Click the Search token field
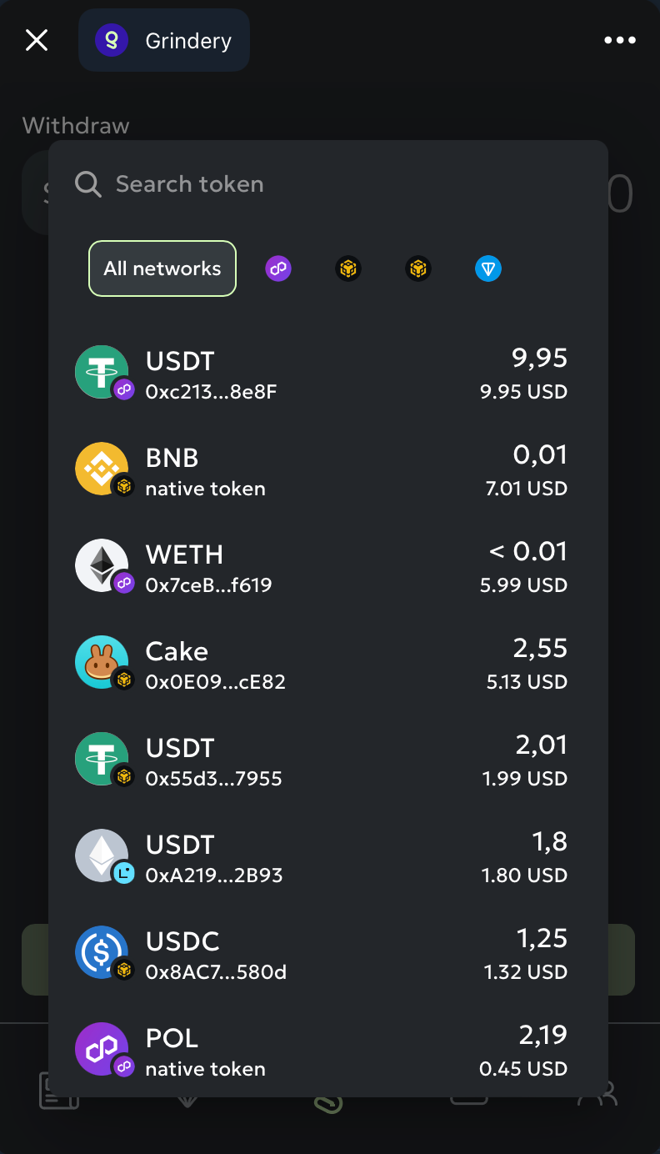The image size is (660, 1154). (328, 183)
